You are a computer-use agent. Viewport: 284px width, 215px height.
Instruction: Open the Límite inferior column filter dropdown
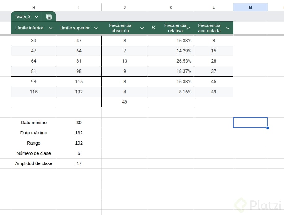pos(51,28)
